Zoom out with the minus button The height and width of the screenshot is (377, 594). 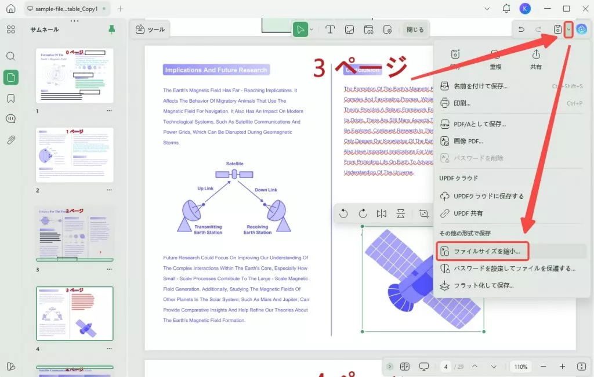(543, 367)
